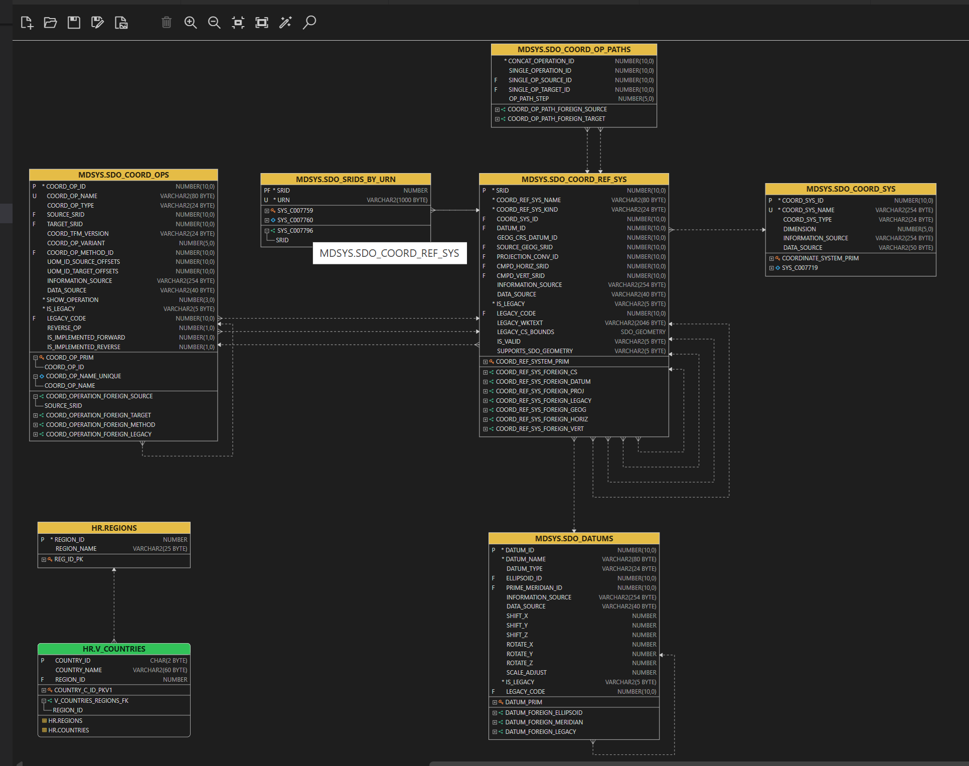The width and height of the screenshot is (969, 766).
Task: Click the REG_ID_PK key in HR.REGIONS
Action: [69, 559]
